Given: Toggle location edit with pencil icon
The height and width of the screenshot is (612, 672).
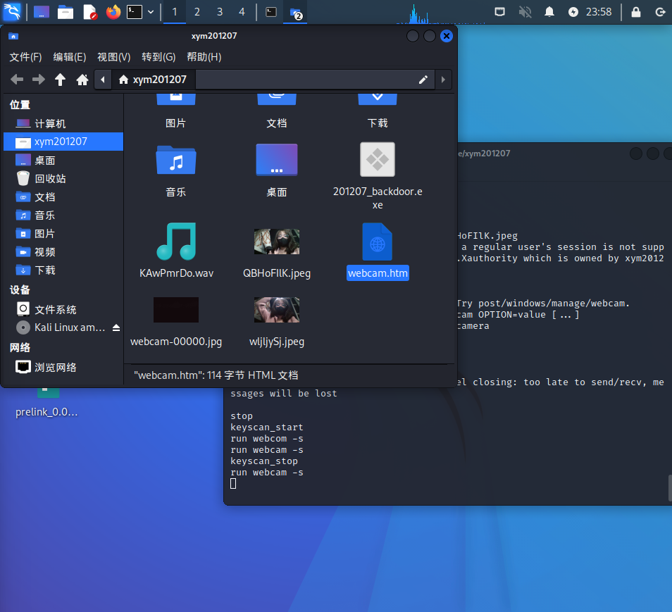Looking at the screenshot, I should (423, 80).
